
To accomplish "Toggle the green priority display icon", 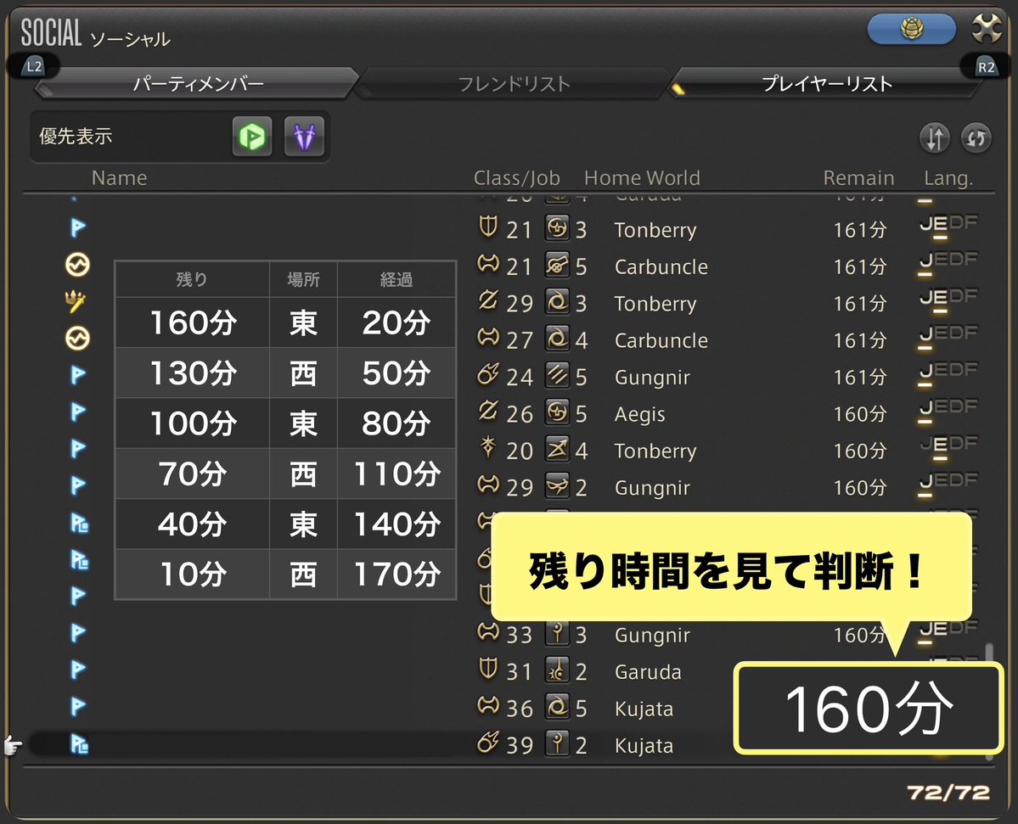I will click(x=252, y=137).
